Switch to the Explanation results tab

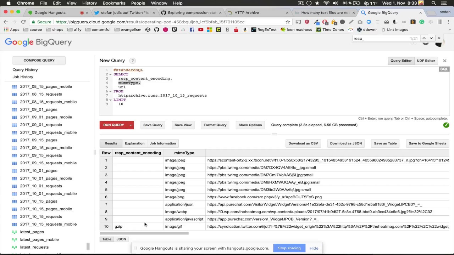134,143
